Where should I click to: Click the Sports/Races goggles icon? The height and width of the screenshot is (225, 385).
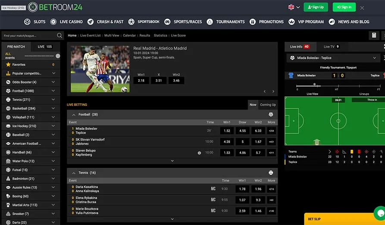click(x=167, y=22)
